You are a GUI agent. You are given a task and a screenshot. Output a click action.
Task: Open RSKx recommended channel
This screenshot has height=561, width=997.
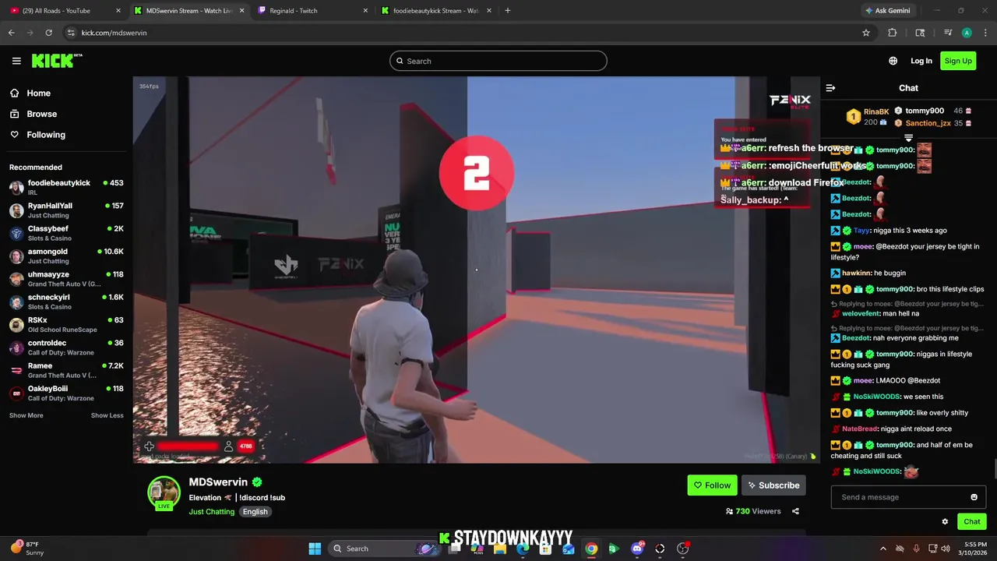pos(66,325)
